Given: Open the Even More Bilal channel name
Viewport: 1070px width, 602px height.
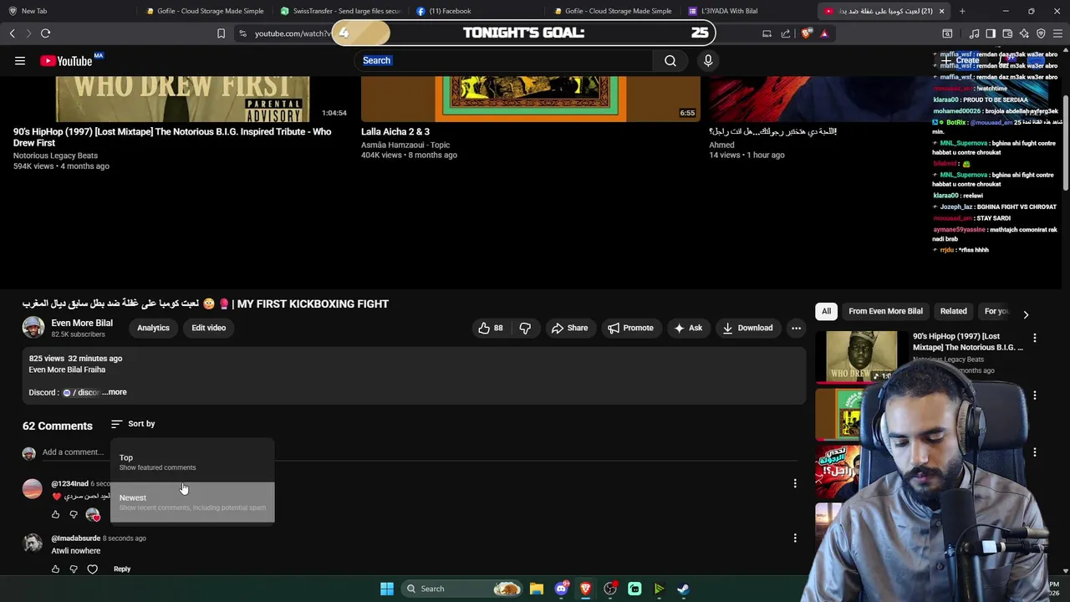Looking at the screenshot, I should pos(82,323).
